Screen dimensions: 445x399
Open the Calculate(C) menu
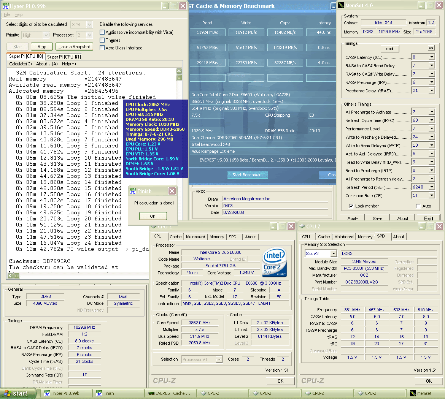[21, 64]
